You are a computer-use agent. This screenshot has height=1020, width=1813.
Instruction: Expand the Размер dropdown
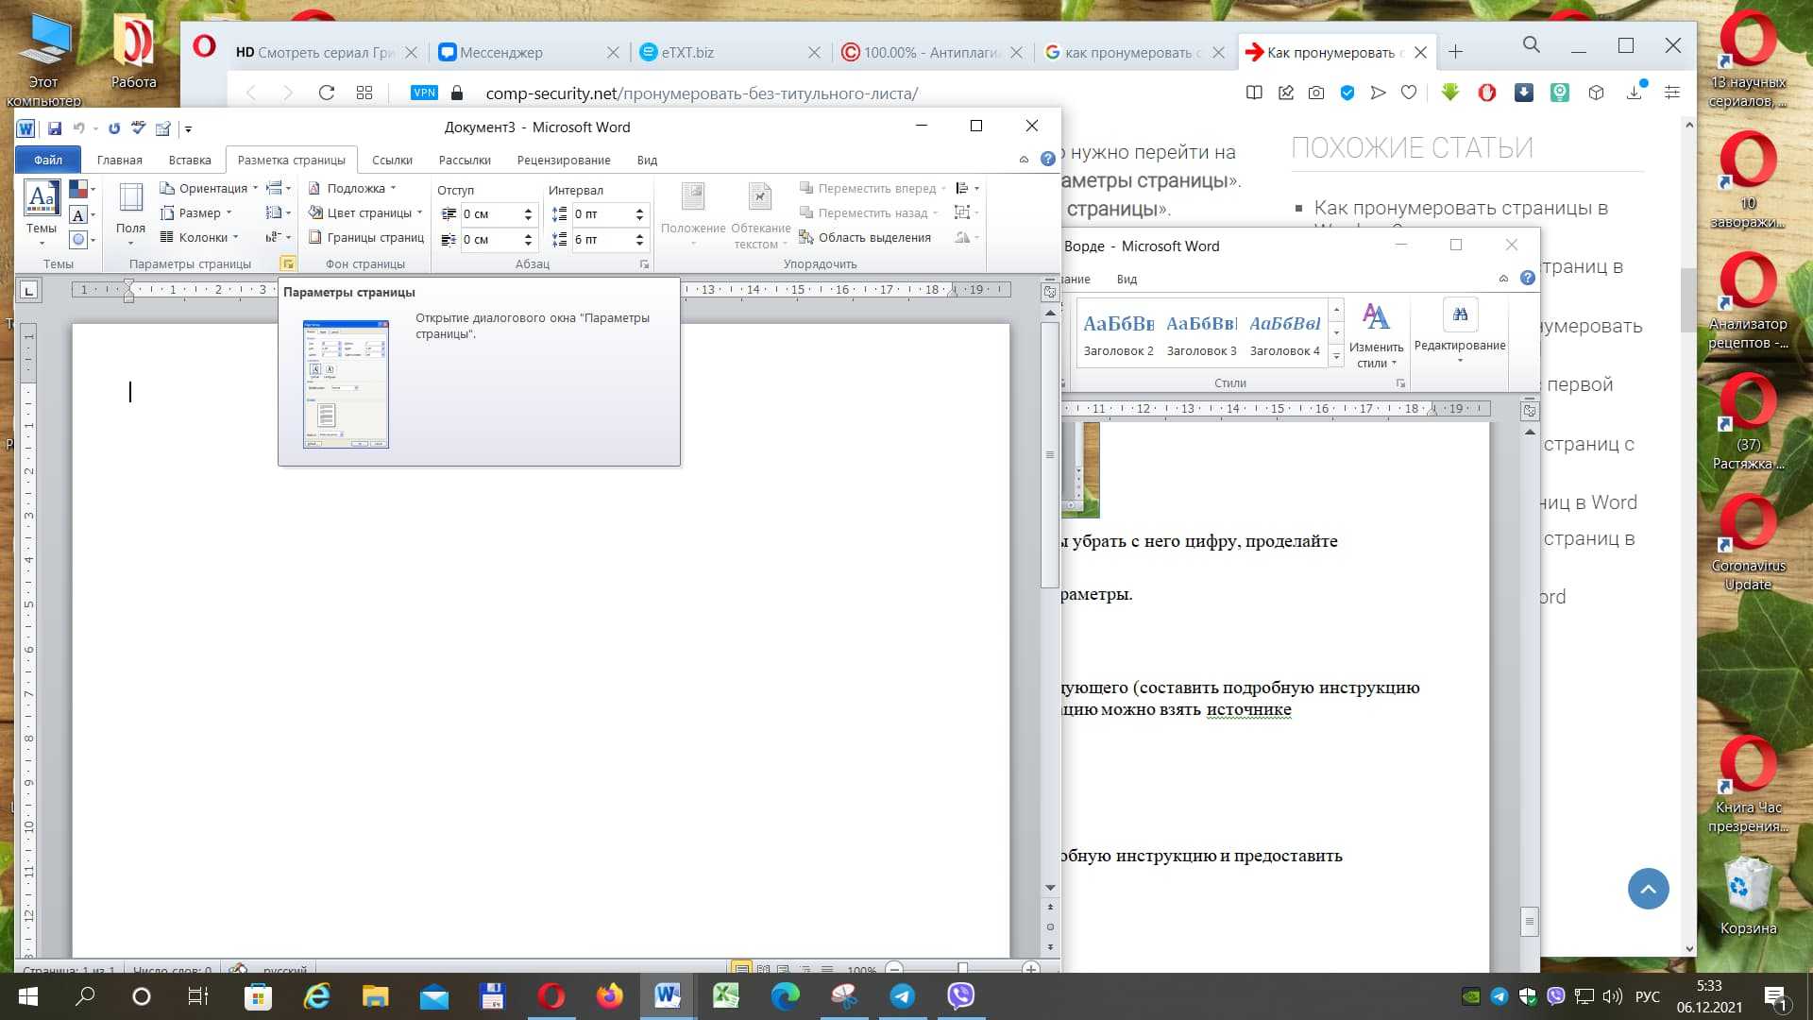(196, 212)
